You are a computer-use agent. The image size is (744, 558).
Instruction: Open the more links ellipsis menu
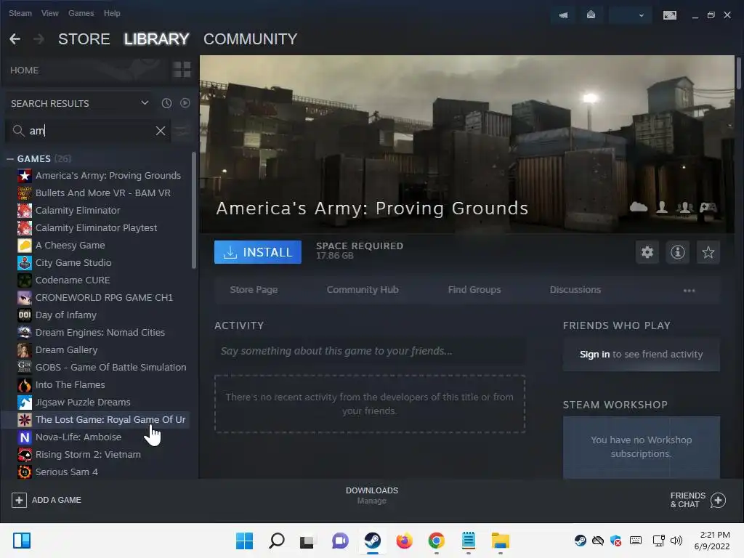[689, 290]
